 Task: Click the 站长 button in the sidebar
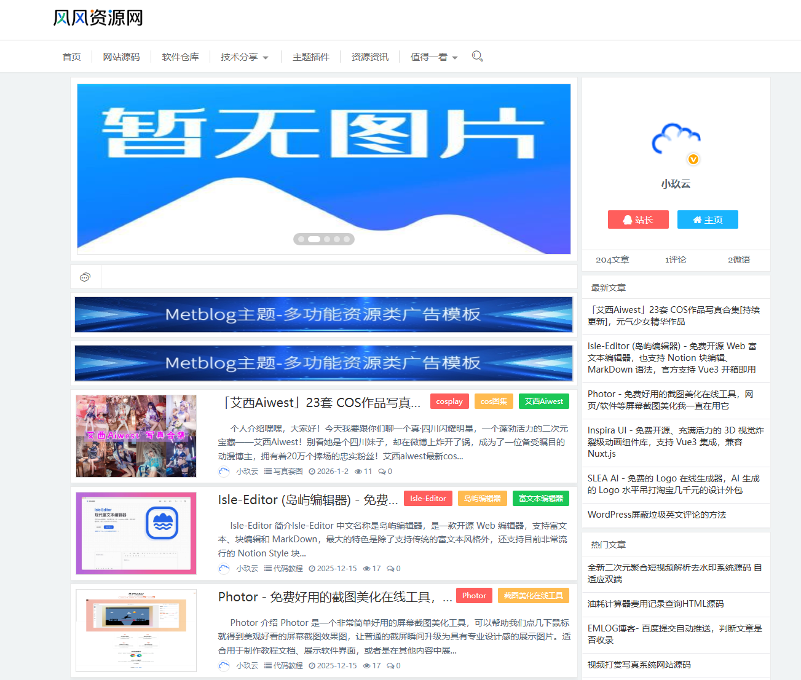[x=638, y=219]
